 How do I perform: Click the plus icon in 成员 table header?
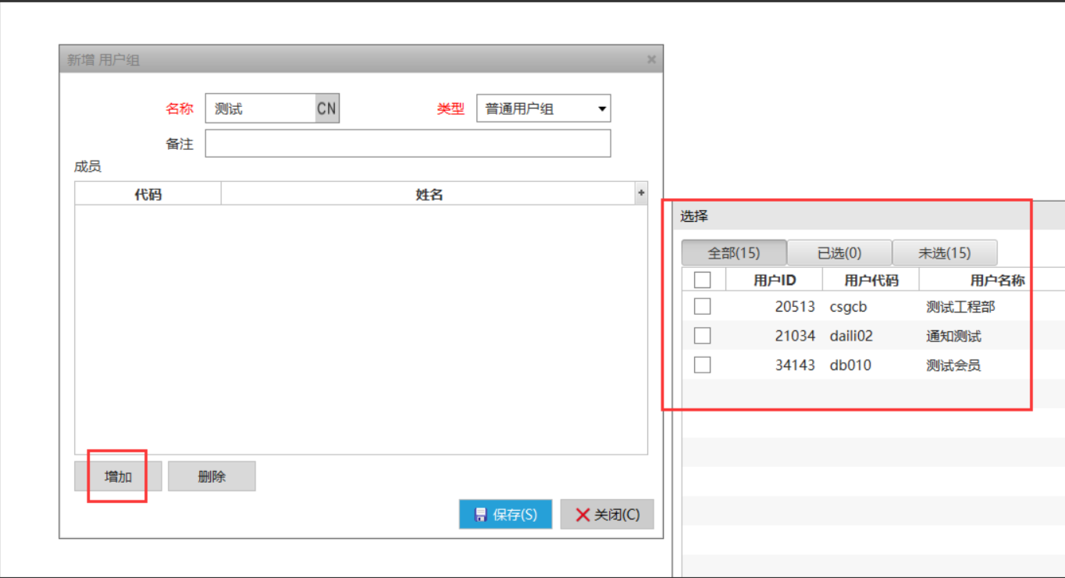pyautogui.click(x=641, y=193)
